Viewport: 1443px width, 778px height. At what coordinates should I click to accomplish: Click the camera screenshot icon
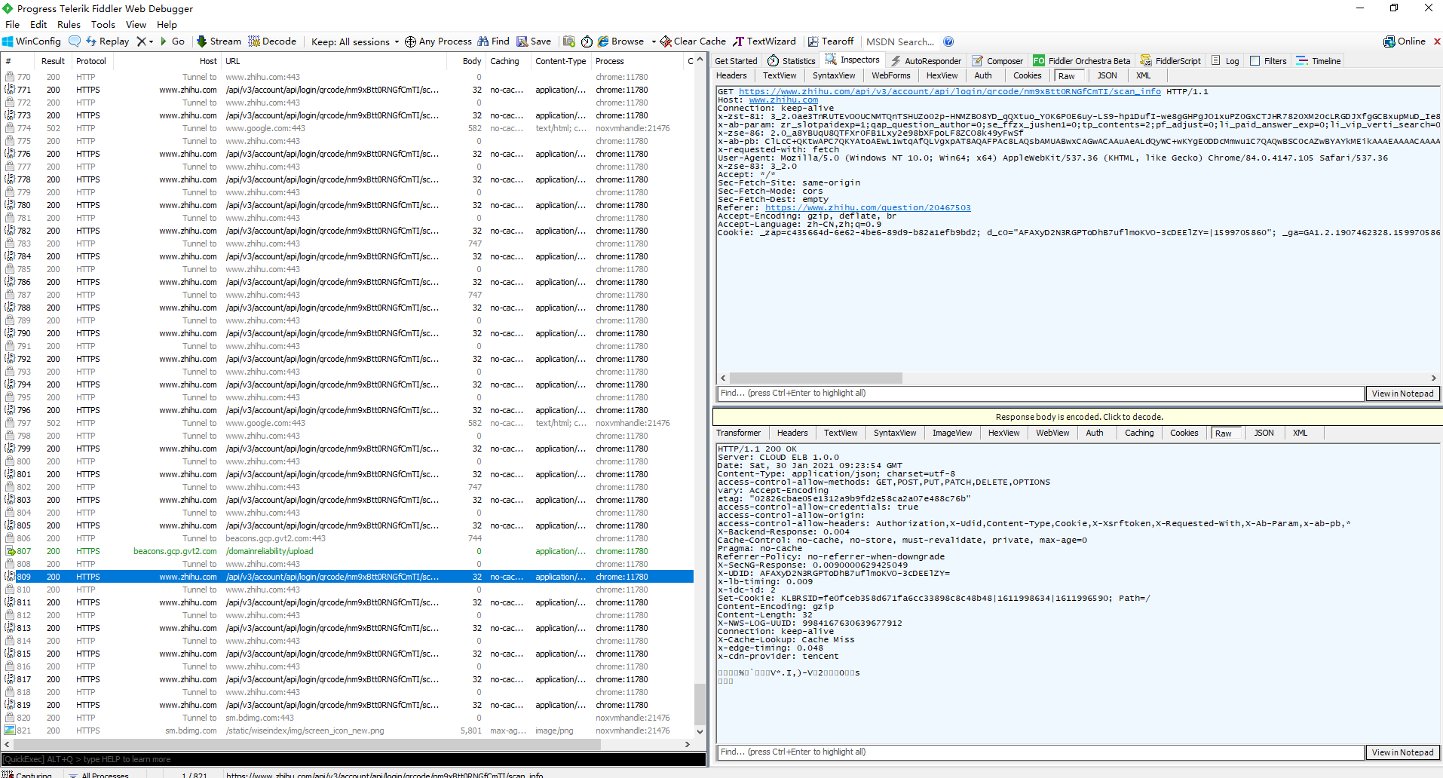click(x=569, y=41)
